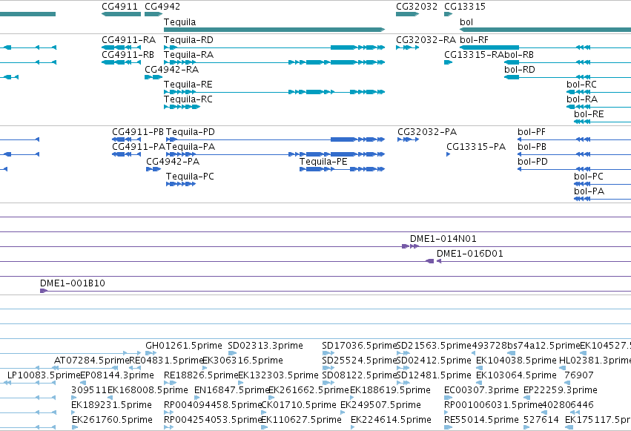Click the SD02412.5prime EST label

(x=434, y=361)
